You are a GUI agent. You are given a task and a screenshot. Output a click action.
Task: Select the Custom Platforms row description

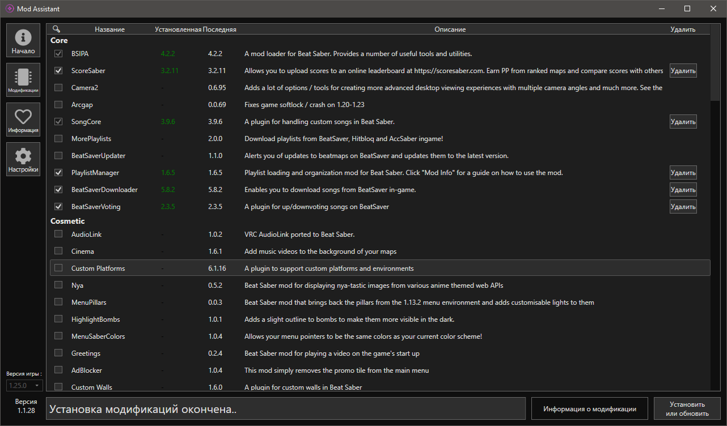(x=329, y=269)
